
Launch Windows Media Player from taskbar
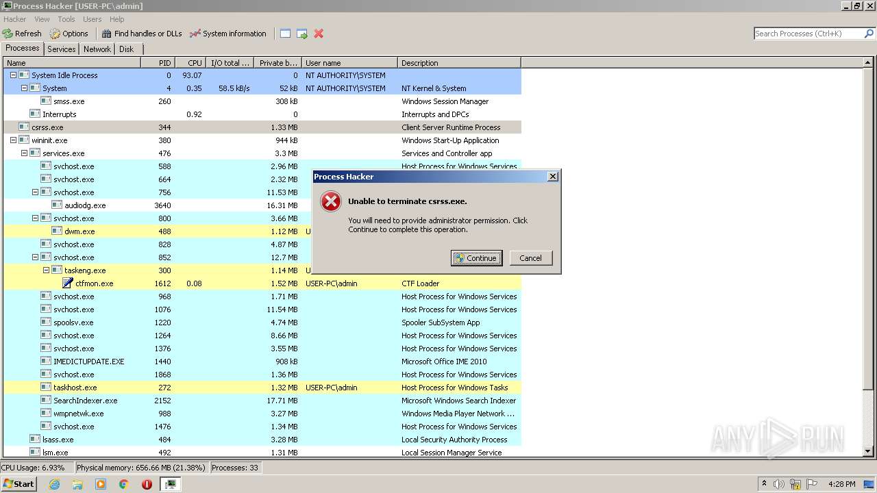101,484
